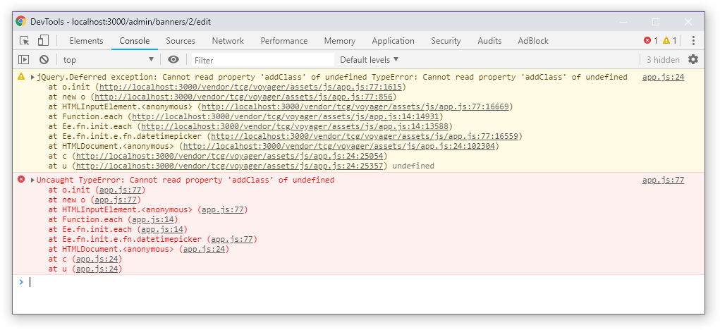Image resolution: width=720 pixels, height=330 pixels.
Task: Open the Memory tab
Action: (340, 41)
